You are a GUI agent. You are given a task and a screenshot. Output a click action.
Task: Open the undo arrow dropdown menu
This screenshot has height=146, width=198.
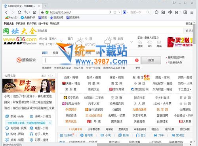pyautogui.click(x=29, y=12)
